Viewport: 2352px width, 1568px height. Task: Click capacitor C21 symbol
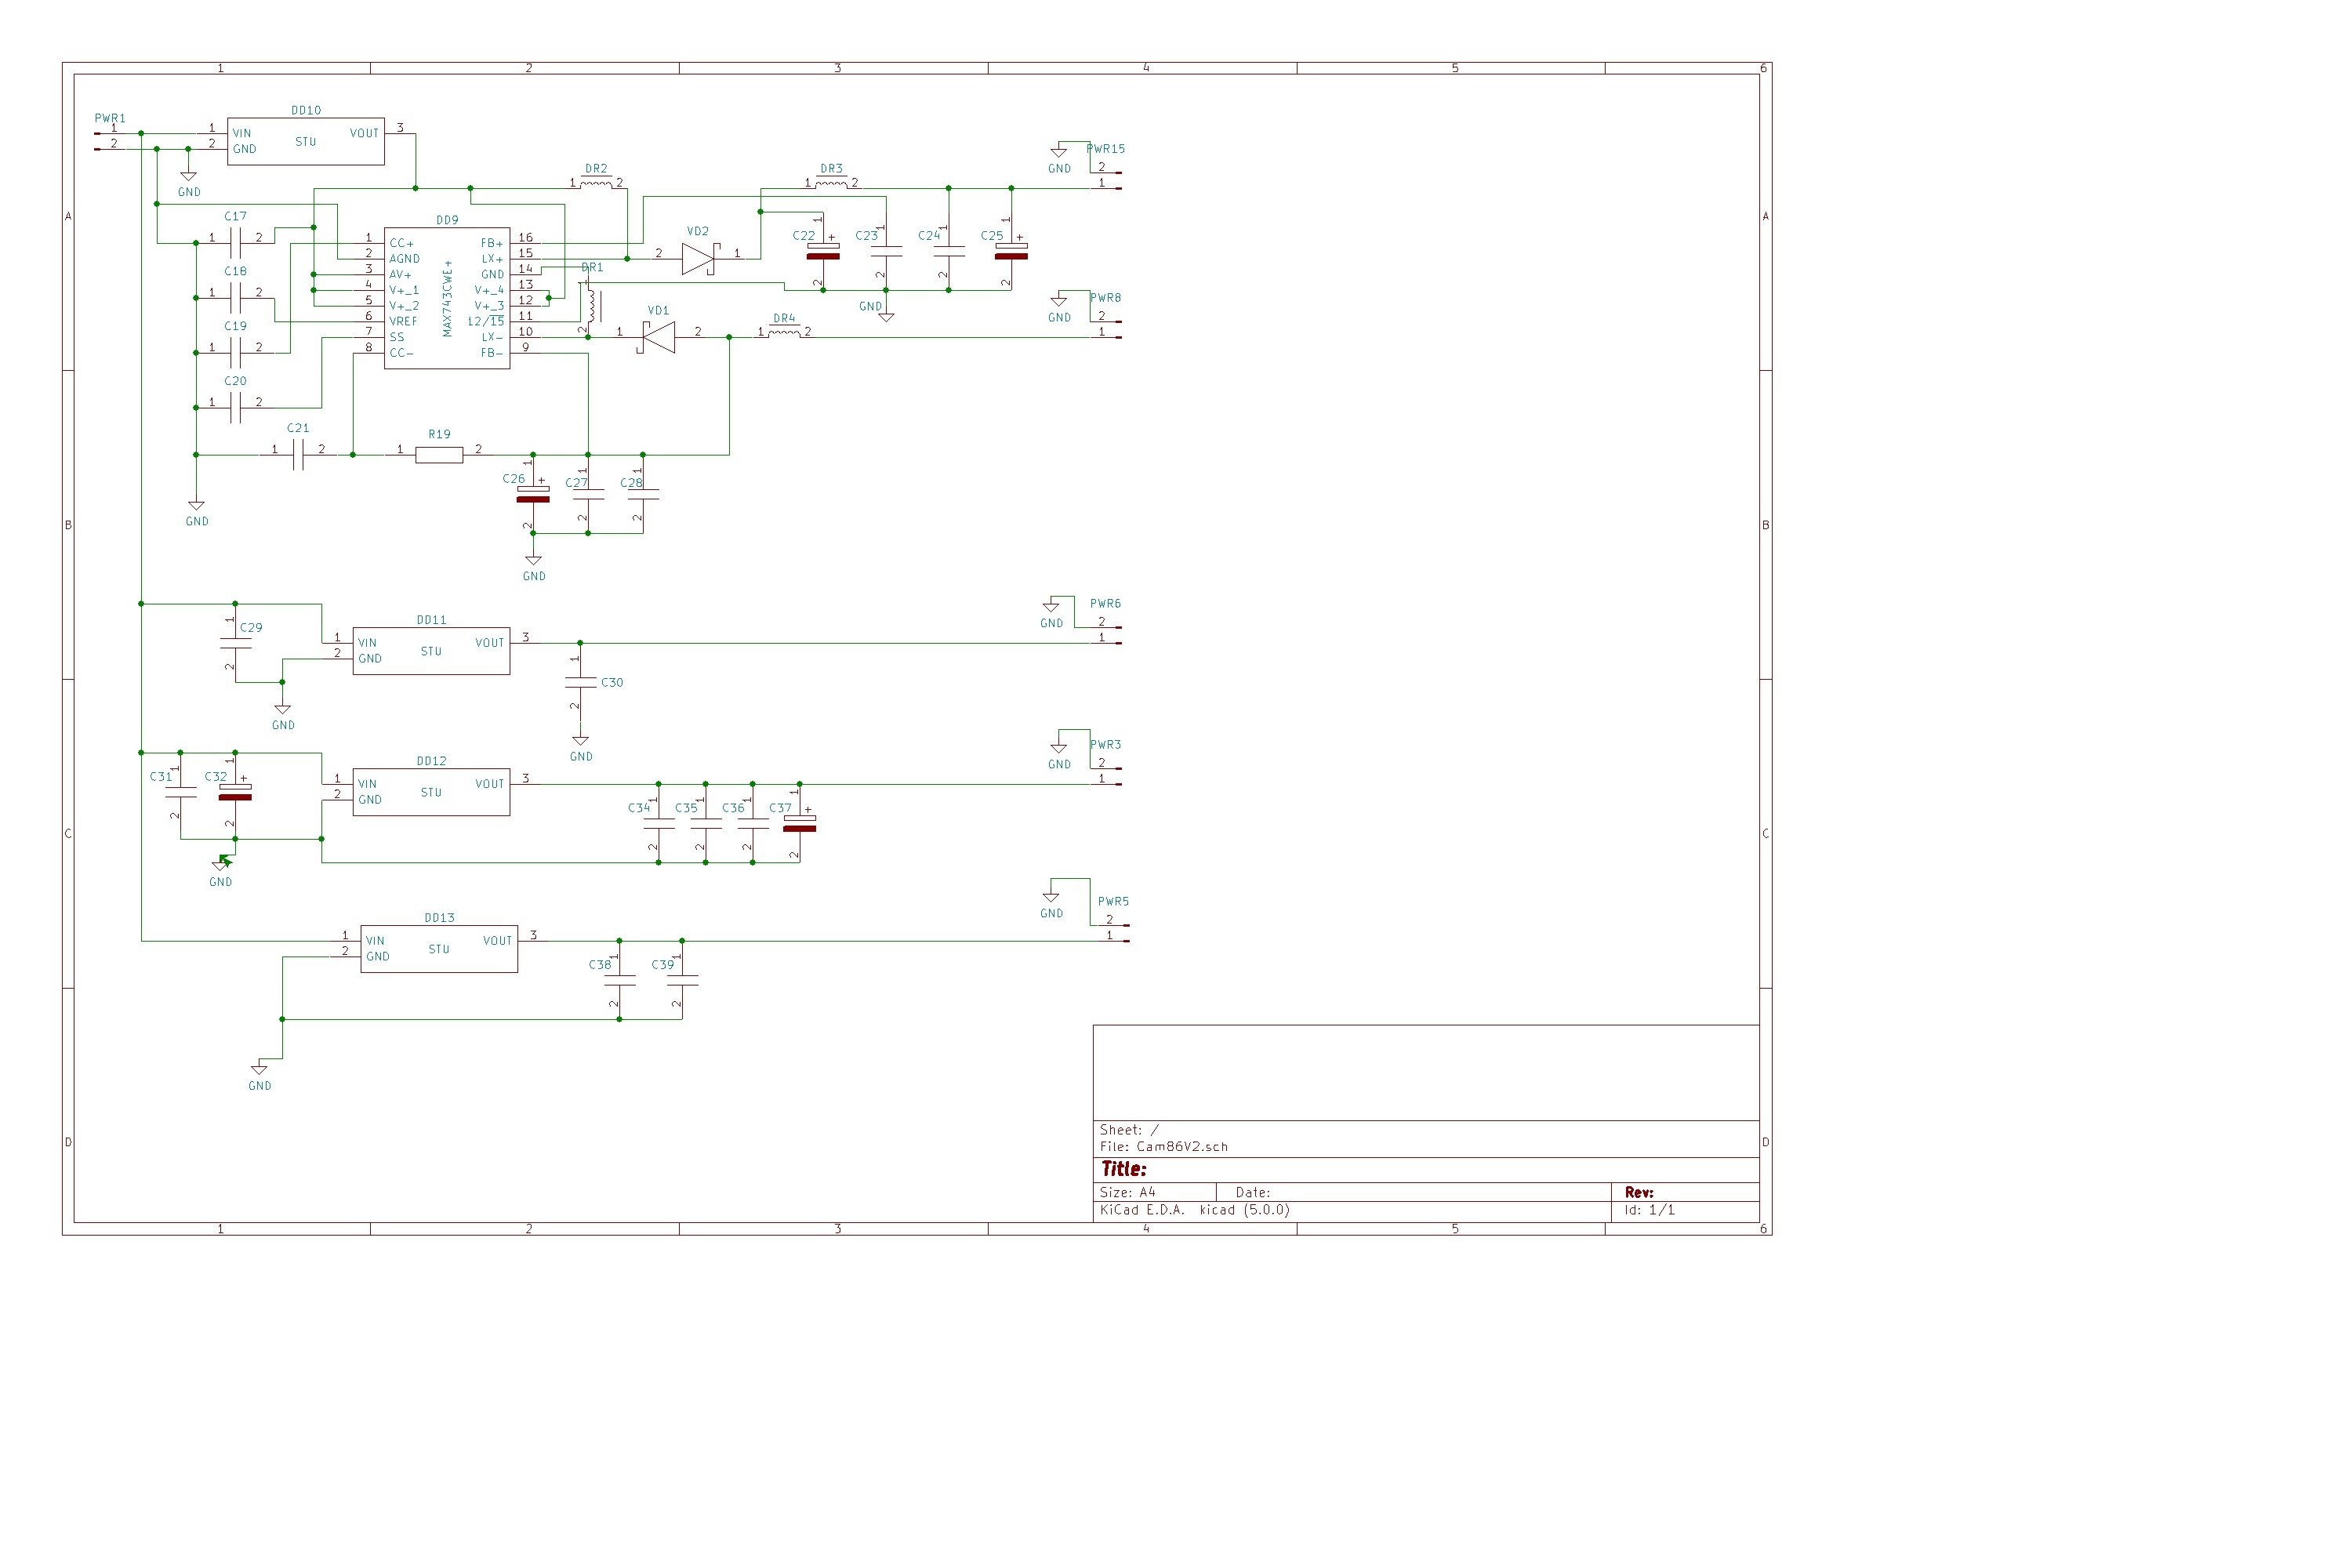297,455
